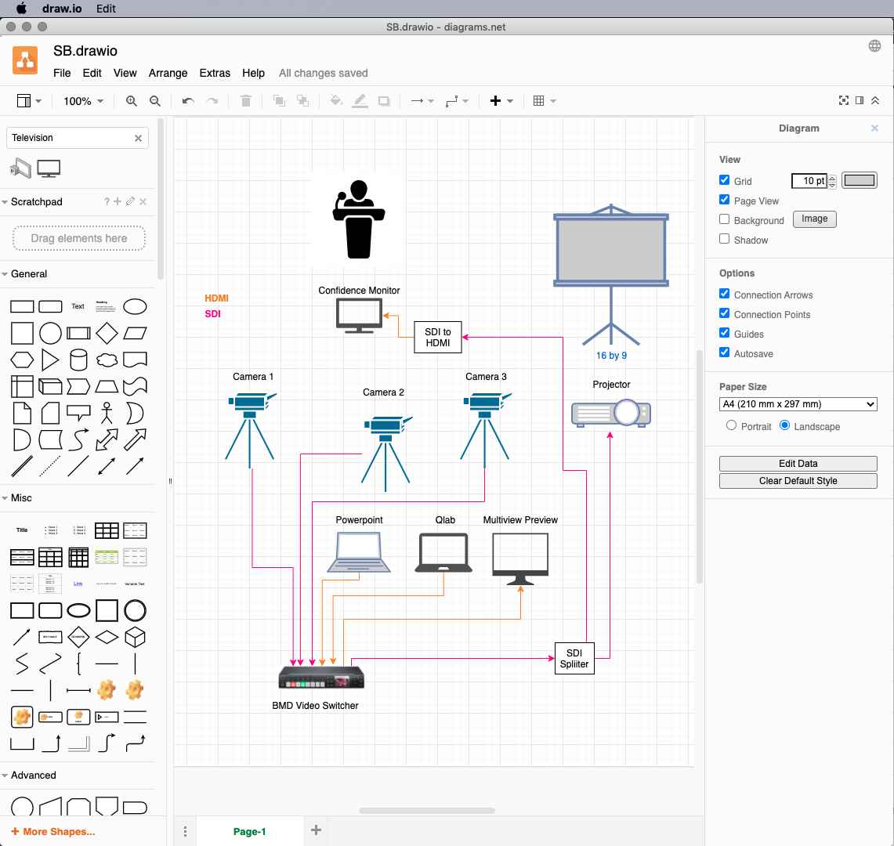Image resolution: width=894 pixels, height=846 pixels.
Task: Toggle fullscreen mode icon
Action: pos(844,100)
